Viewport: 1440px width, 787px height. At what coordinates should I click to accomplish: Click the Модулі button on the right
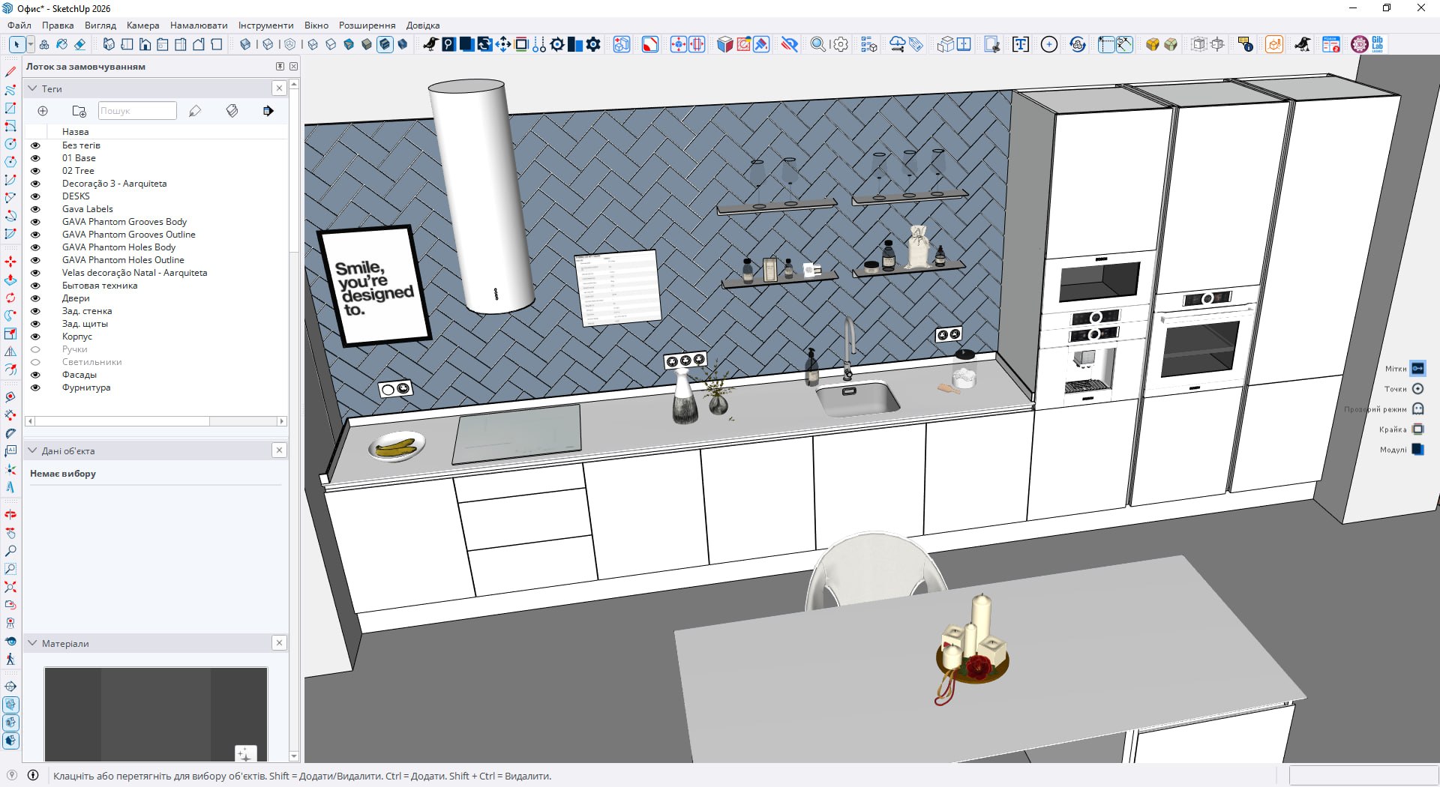pyautogui.click(x=1417, y=450)
